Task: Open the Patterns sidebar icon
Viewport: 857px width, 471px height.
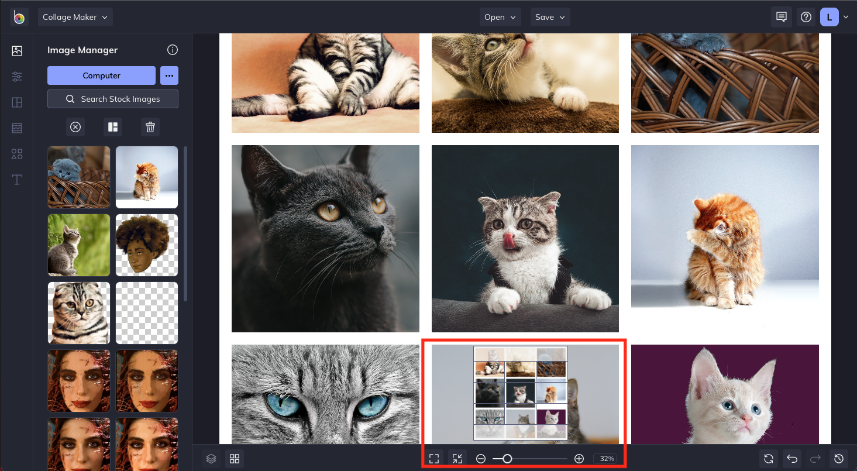Action: point(17,128)
